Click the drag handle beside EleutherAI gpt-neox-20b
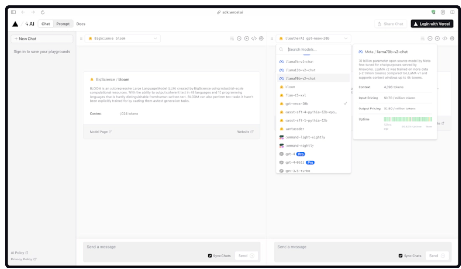The image size is (461, 269). pyautogui.click(x=272, y=38)
